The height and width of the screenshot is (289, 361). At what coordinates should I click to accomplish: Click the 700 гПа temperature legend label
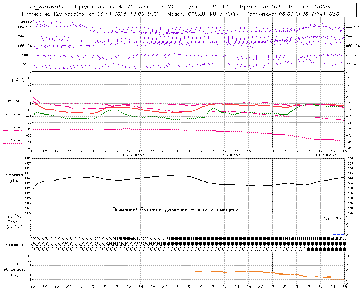(13, 127)
